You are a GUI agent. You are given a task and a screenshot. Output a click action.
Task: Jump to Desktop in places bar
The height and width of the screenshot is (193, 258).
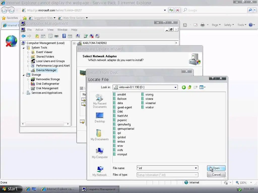coord(100,118)
